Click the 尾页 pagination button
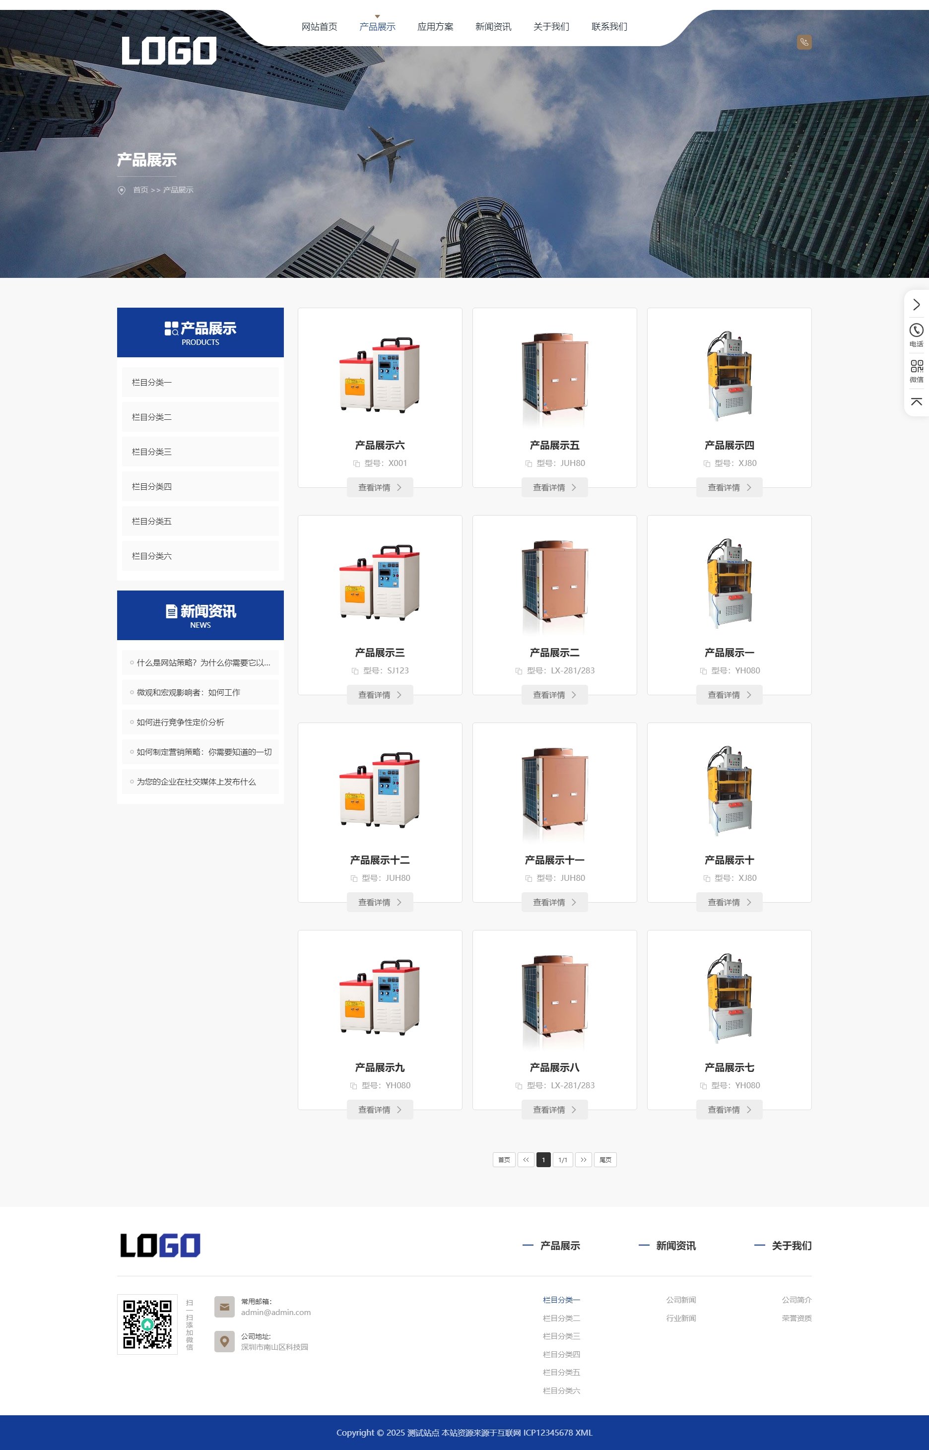 (x=605, y=1160)
